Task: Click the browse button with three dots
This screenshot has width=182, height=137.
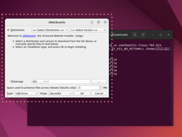Action: click(99, 81)
